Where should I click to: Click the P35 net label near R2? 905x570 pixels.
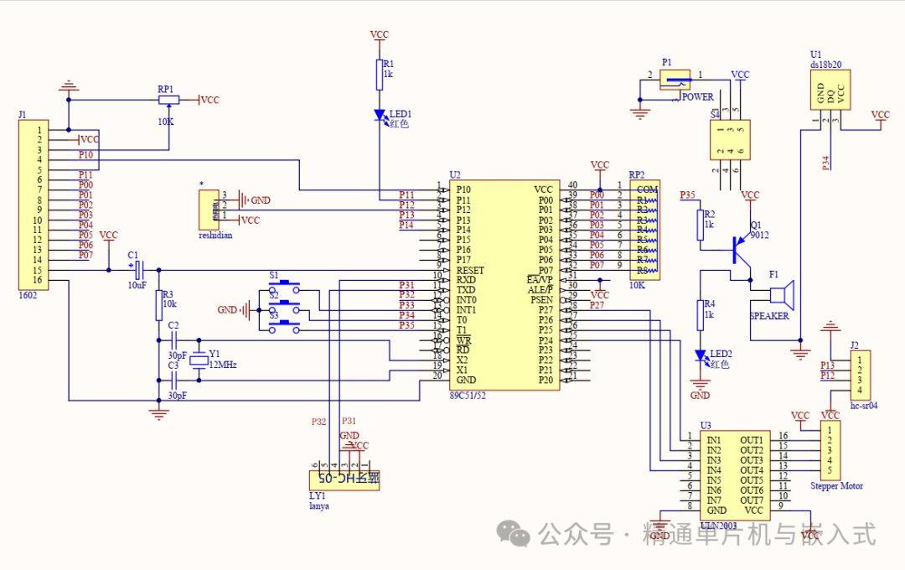[687, 194]
